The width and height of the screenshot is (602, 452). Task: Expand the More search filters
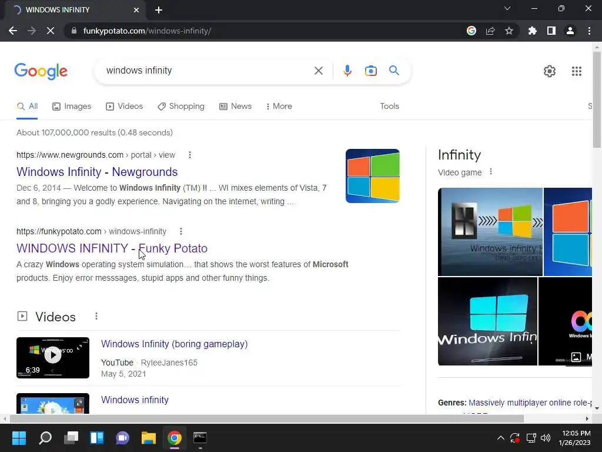pyautogui.click(x=279, y=107)
